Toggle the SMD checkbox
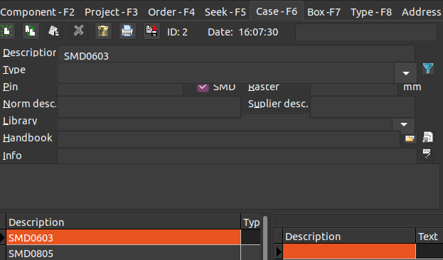Image resolution: width=443 pixels, height=260 pixels. pyautogui.click(x=203, y=87)
